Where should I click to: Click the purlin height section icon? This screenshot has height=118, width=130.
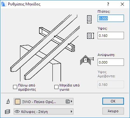coord(91,36)
